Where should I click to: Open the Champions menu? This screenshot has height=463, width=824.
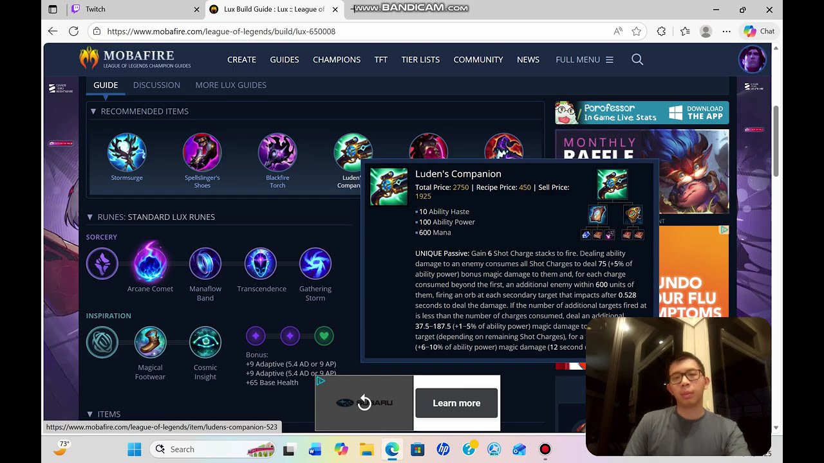pyautogui.click(x=337, y=59)
